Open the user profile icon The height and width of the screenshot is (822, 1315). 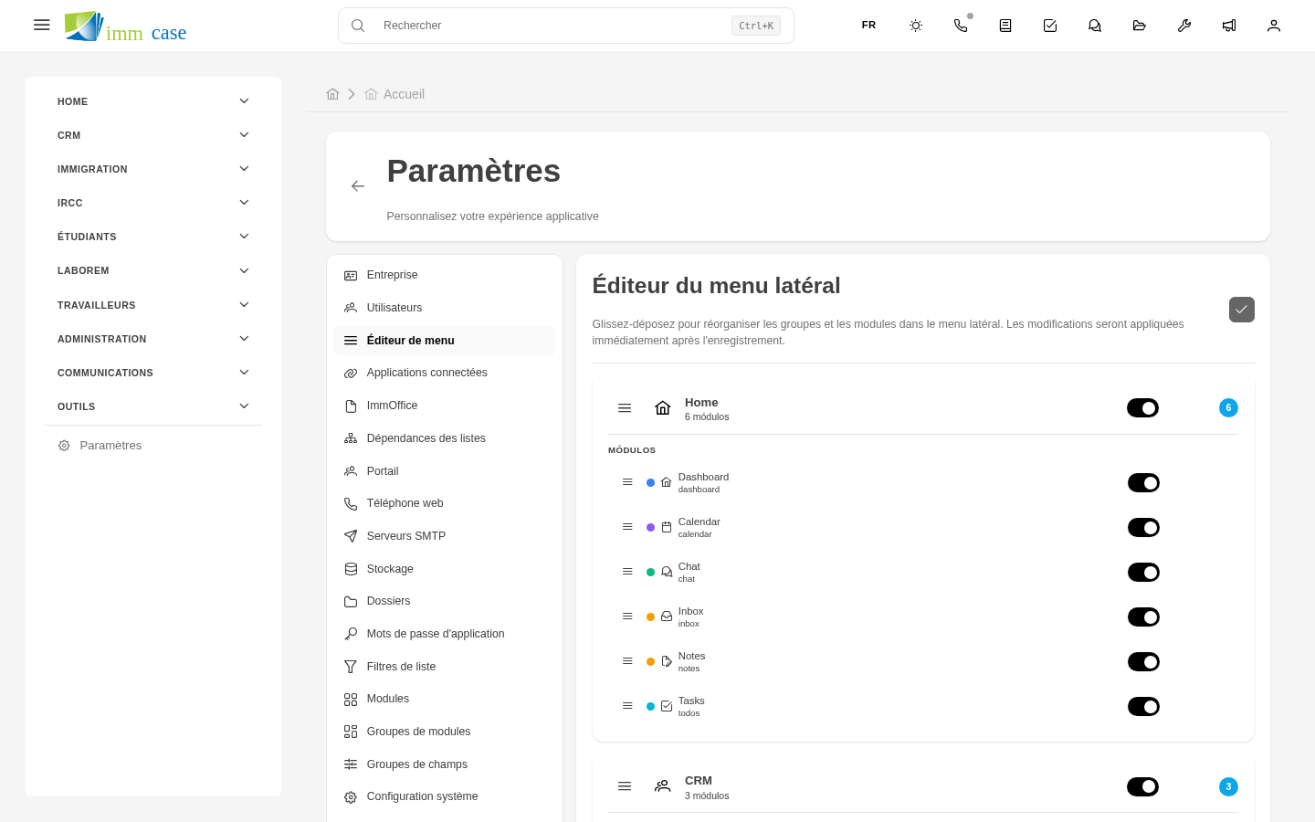(x=1274, y=26)
